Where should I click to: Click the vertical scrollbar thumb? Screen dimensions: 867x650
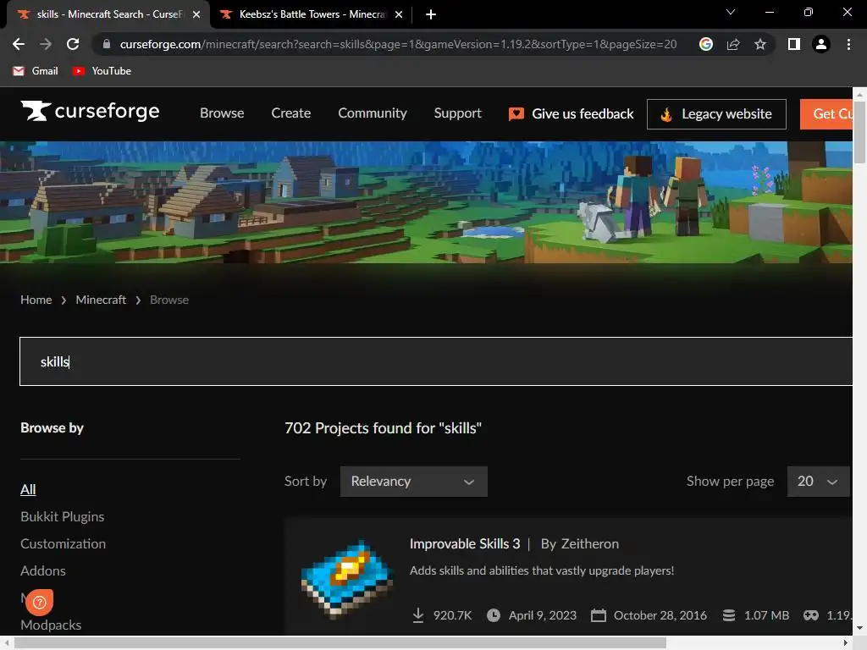(859, 131)
